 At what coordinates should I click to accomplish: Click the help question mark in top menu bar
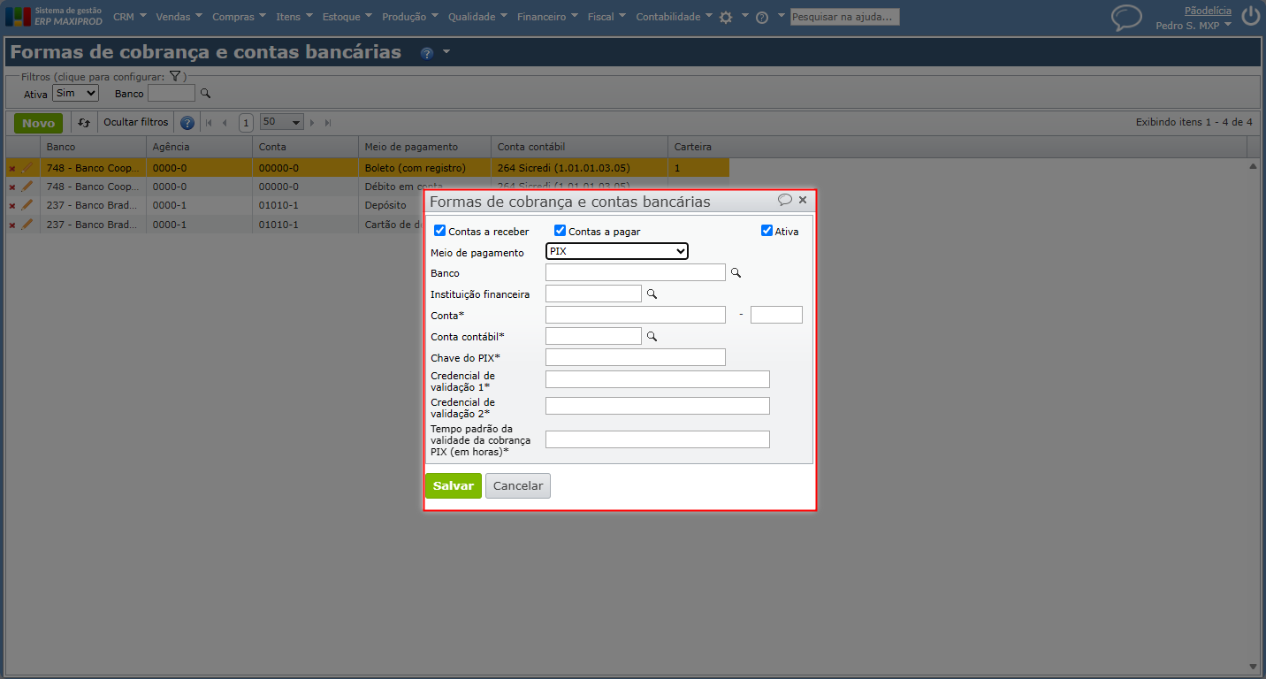click(762, 17)
